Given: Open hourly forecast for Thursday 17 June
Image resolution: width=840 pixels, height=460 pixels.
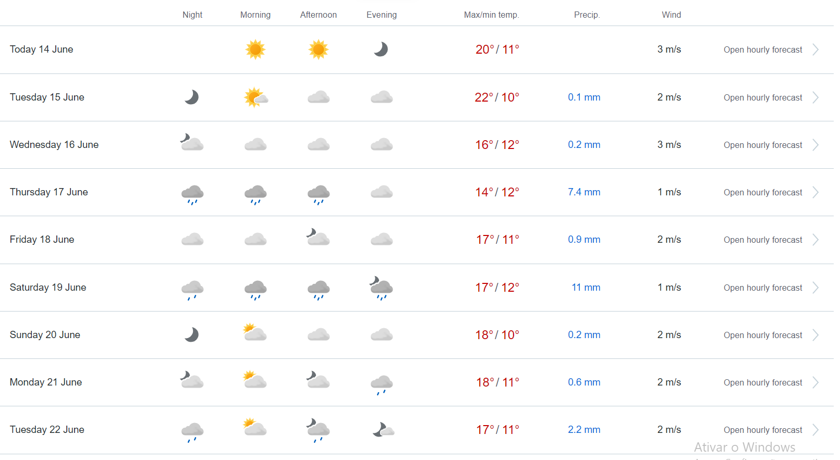Looking at the screenshot, I should (763, 192).
